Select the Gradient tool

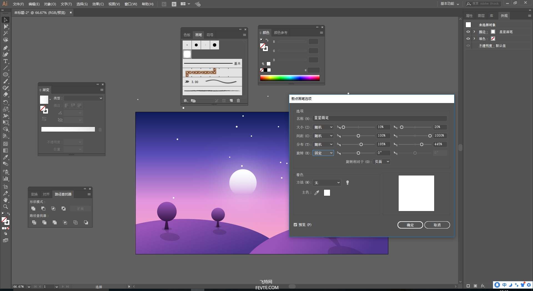click(6, 150)
